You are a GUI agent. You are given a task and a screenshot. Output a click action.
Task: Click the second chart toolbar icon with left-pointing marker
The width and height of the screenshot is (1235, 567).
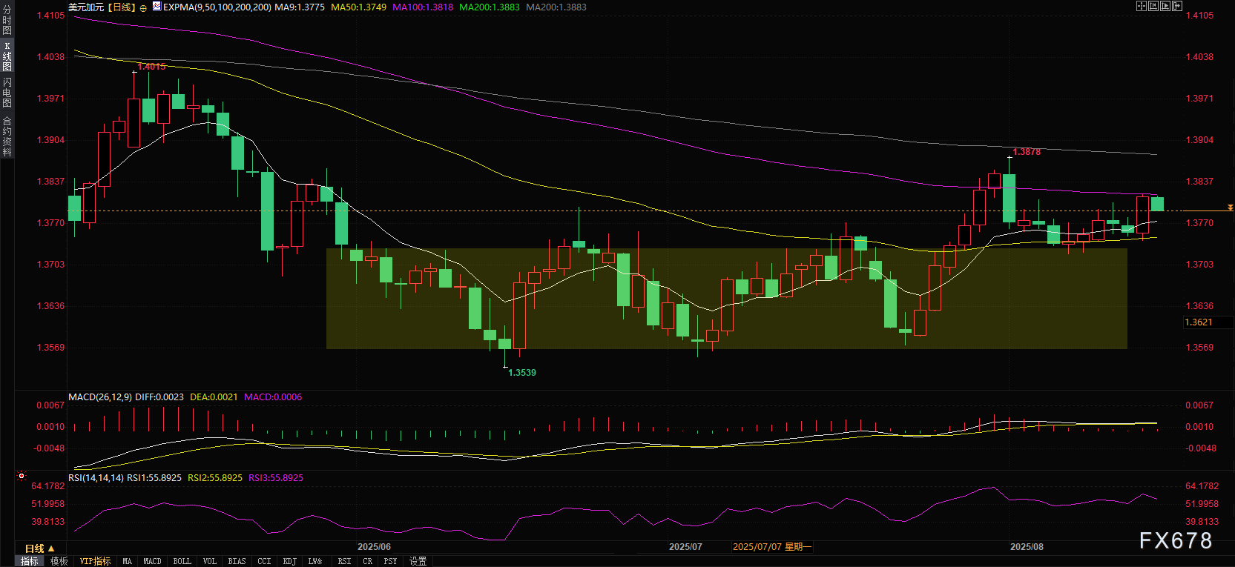click(1153, 6)
